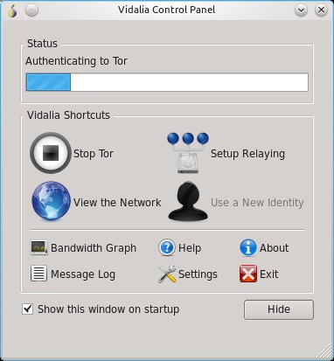Click the Message Log text label
The height and width of the screenshot is (361, 334).
83,274
